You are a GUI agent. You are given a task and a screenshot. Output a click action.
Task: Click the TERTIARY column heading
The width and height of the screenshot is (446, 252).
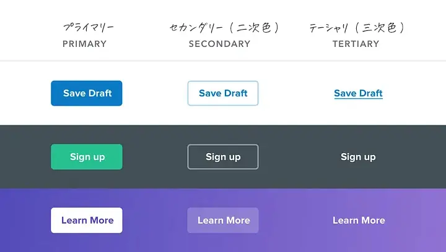(x=356, y=44)
